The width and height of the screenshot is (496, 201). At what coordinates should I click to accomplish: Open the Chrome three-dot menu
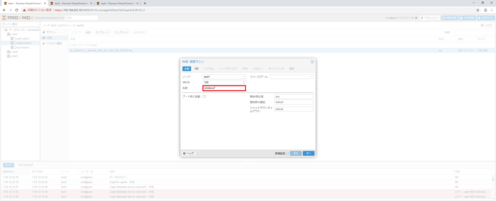492,10
